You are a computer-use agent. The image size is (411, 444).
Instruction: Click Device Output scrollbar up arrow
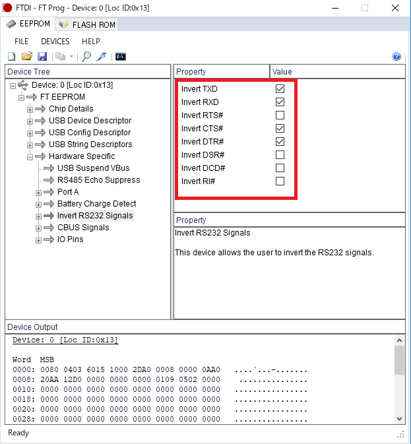[x=399, y=340]
